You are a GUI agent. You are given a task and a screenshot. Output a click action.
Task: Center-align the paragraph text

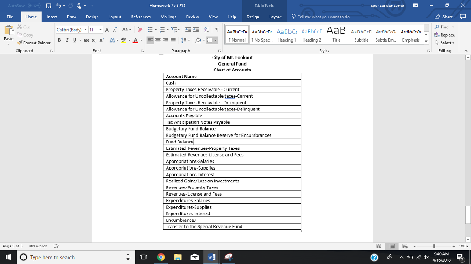159,40
